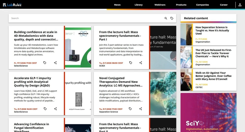The image size is (245, 132).
Task: Go to LabRulez home via logo
Action: click(x=12, y=5)
